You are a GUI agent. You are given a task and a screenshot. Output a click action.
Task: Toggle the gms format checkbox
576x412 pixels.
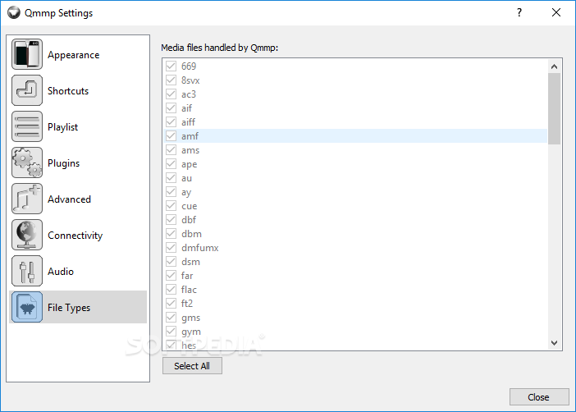tap(171, 318)
